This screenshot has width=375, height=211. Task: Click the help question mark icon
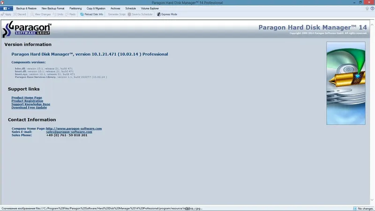click(x=372, y=8)
